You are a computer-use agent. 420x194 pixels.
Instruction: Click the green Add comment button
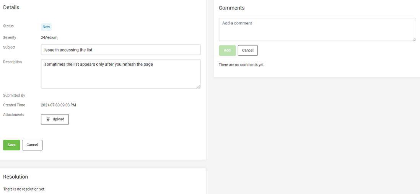point(227,50)
